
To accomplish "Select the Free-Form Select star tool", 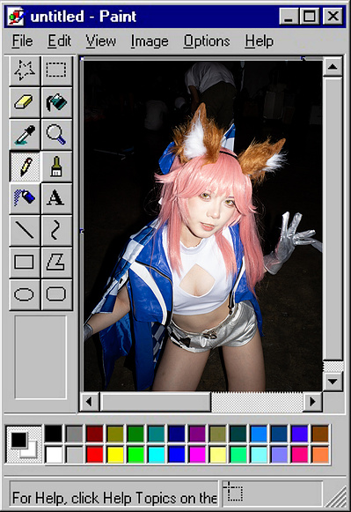I will pos(25,70).
